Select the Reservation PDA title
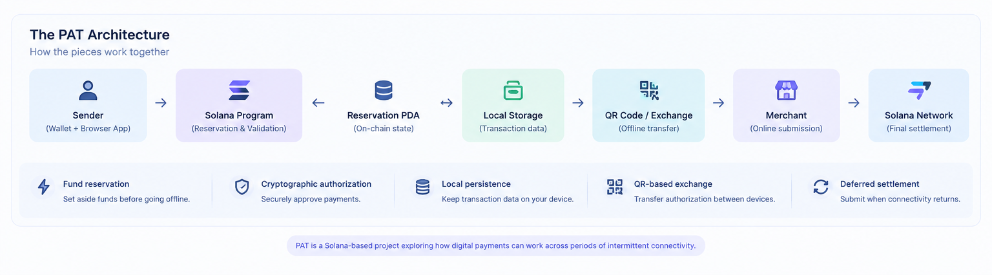 pyautogui.click(x=384, y=115)
